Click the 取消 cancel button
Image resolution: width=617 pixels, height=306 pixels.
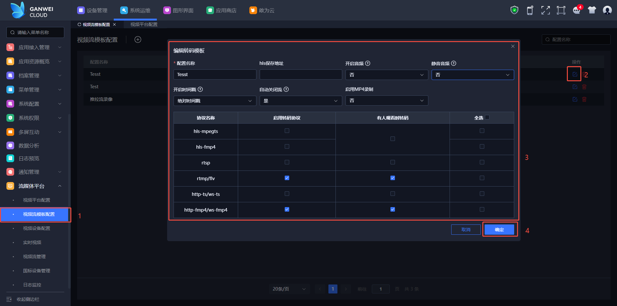point(466,230)
